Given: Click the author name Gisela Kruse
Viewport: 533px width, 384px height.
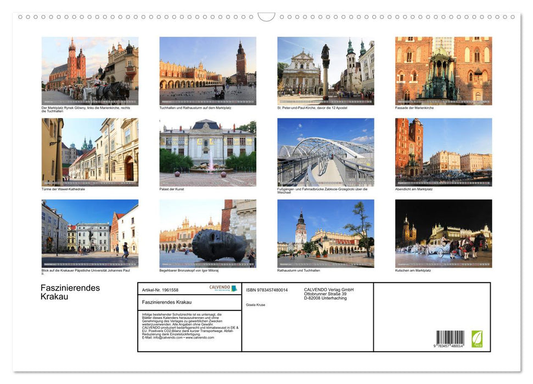Looking at the screenshot, I should (x=255, y=305).
